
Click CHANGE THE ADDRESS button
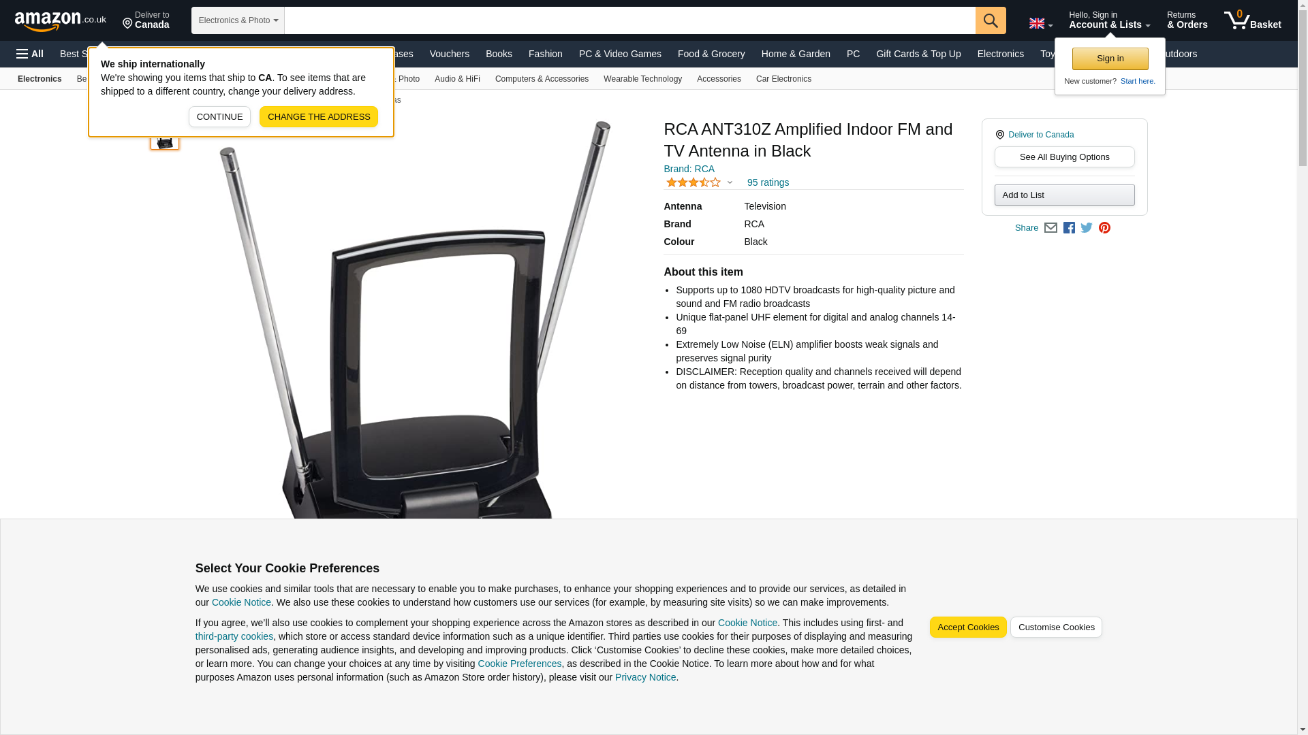pyautogui.click(x=319, y=117)
